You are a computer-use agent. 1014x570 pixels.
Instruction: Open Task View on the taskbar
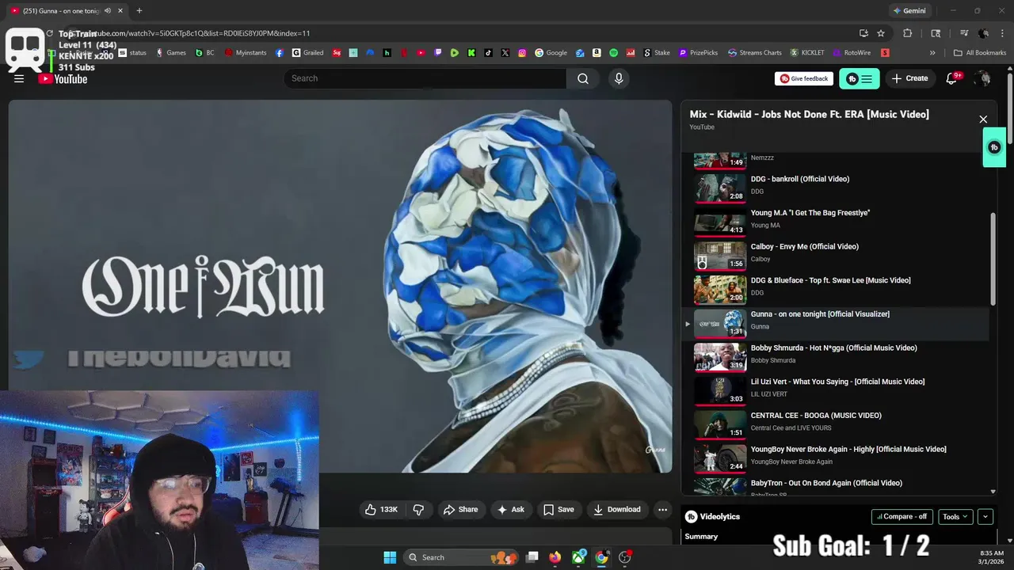tap(532, 557)
